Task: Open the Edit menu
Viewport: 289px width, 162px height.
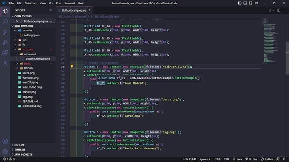Action: pos(19,3)
